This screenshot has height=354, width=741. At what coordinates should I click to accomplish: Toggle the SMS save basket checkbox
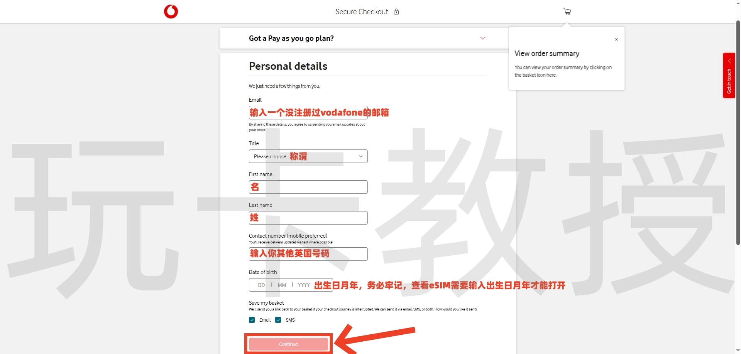coord(278,320)
